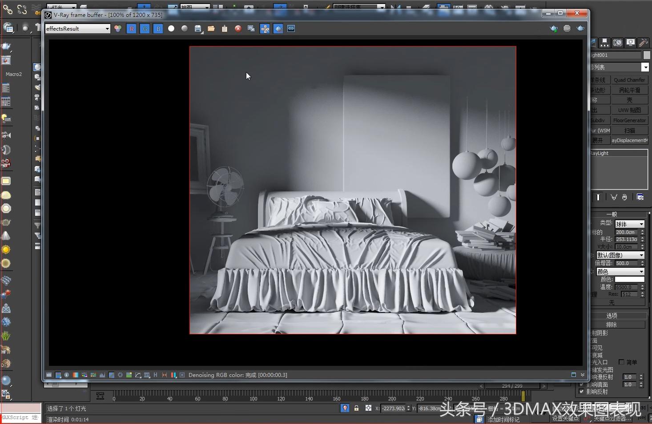Viewport: 652px width, 424px height.
Task: Toggle the green channel button
Action: 145,29
